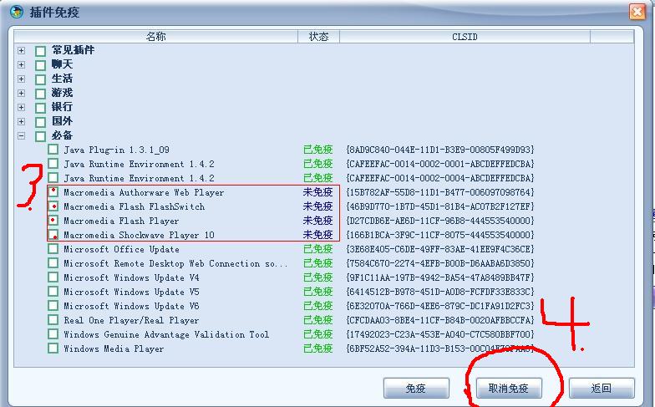Click CLSID {17492023-C23A-453E-A040-C7C580BBF700}

point(440,334)
